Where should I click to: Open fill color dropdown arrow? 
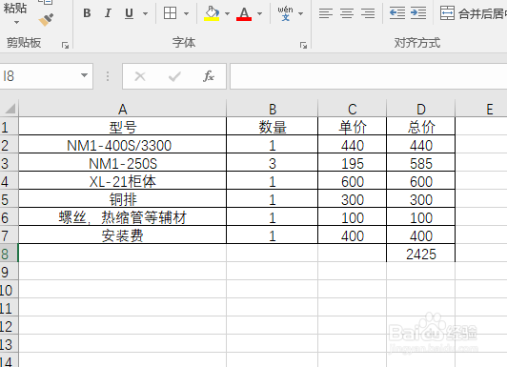point(227,13)
